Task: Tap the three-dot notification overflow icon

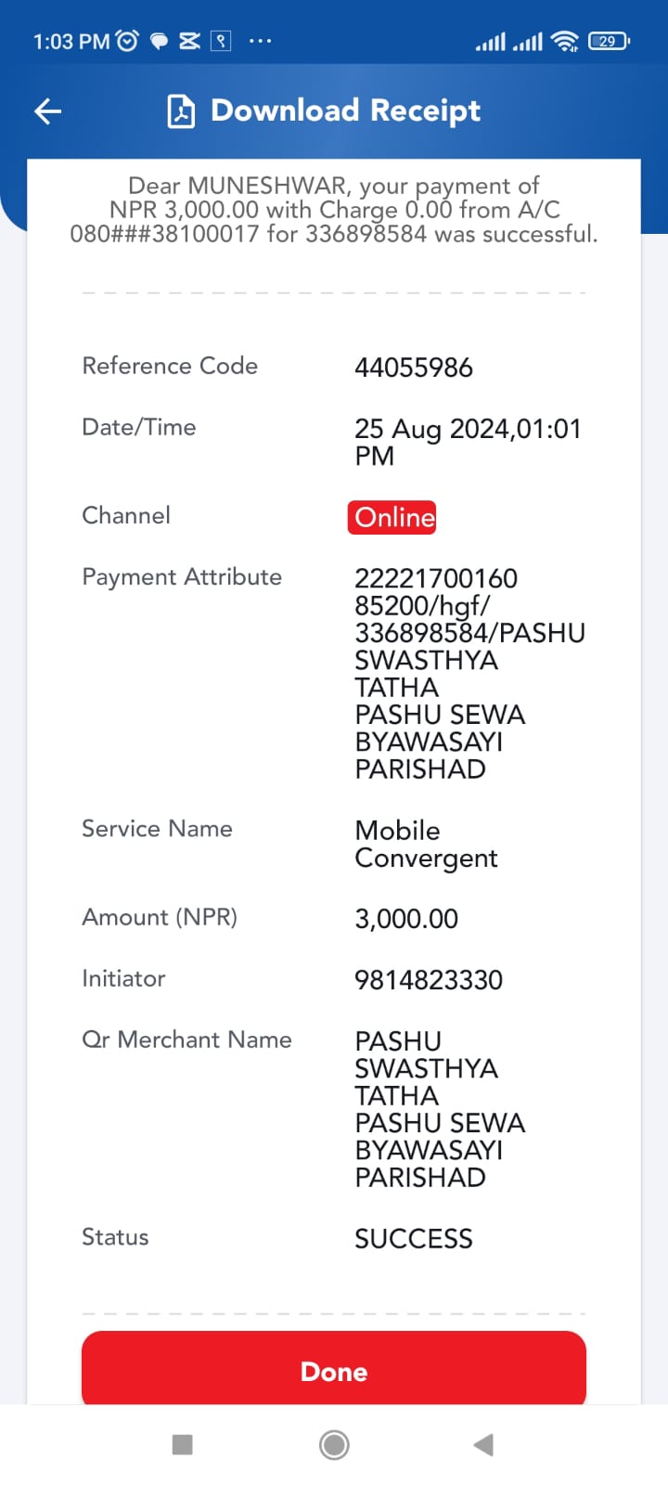Action: (x=261, y=41)
